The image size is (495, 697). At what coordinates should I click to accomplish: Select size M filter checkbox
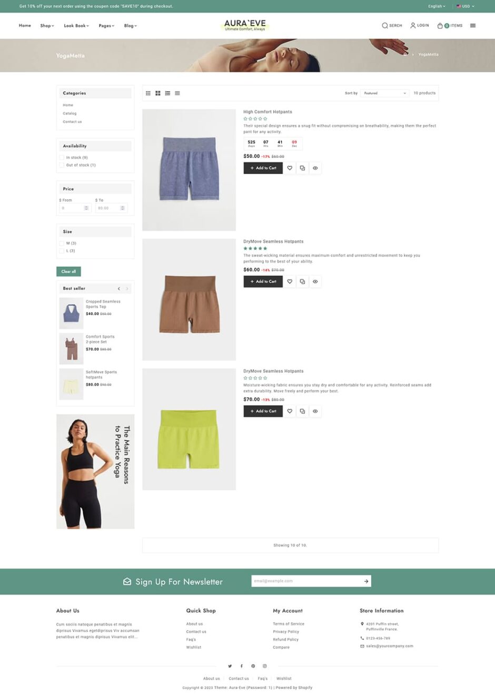(x=62, y=243)
